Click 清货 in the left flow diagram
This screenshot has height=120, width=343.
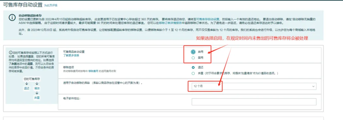37,88
